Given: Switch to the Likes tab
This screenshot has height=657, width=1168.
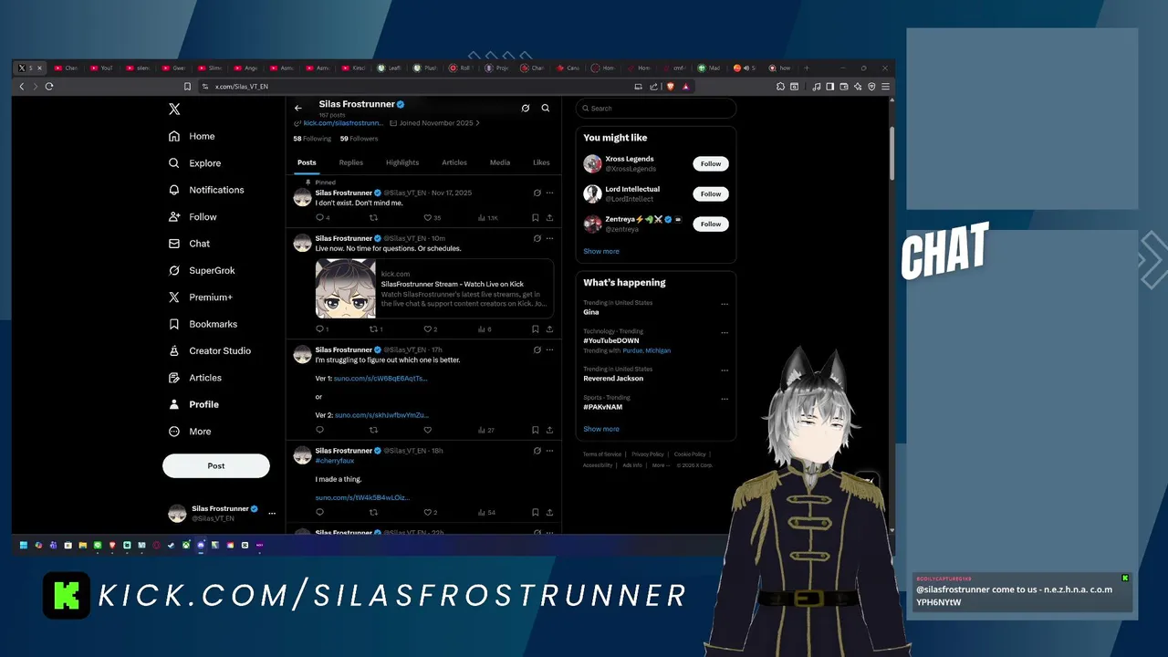Looking at the screenshot, I should pyautogui.click(x=541, y=162).
